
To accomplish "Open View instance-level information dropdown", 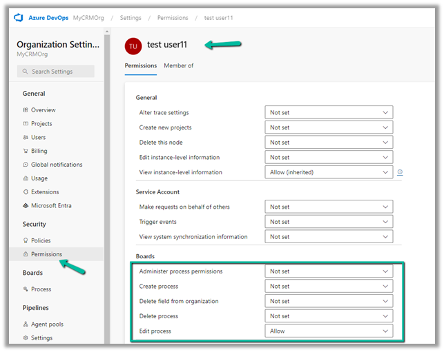I will 329,172.
